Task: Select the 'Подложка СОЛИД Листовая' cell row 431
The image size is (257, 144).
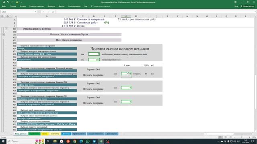Action: click(x=47, y=124)
